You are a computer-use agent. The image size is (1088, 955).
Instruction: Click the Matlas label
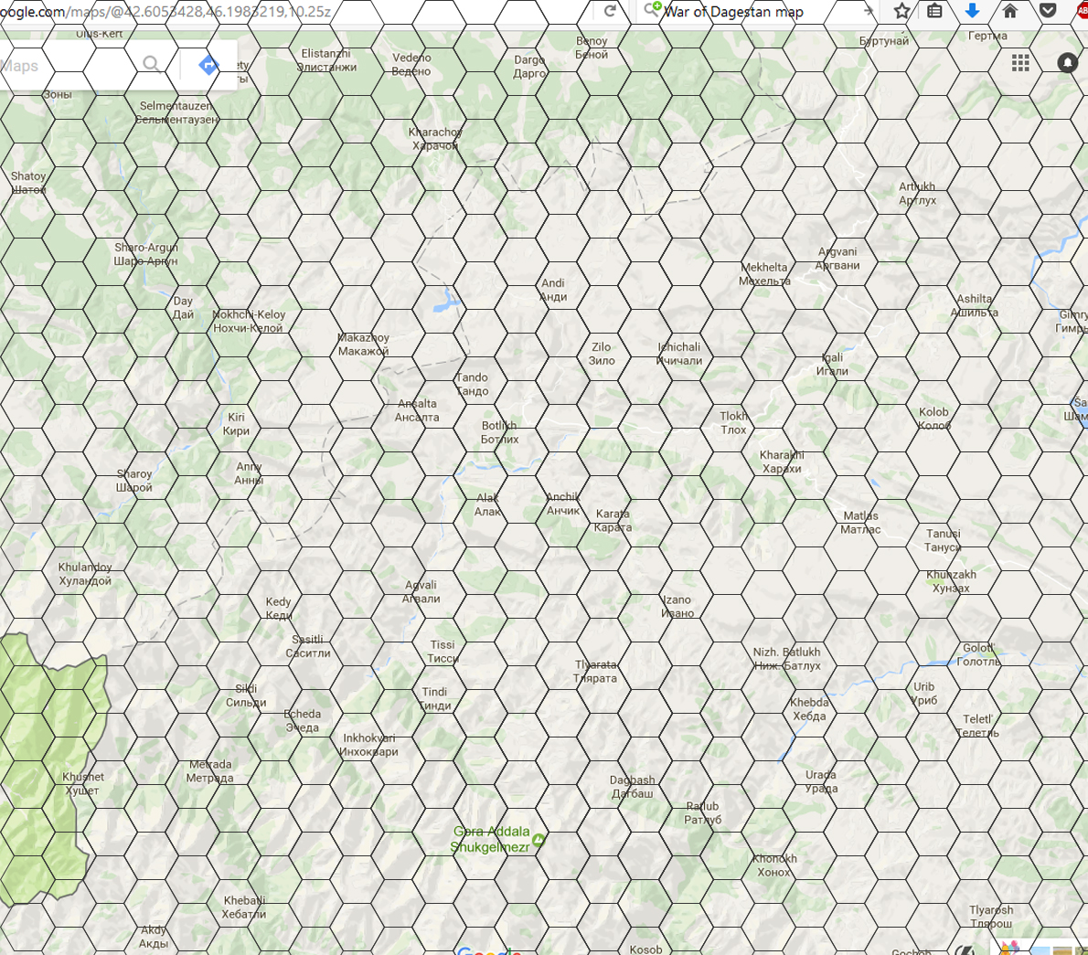click(860, 522)
